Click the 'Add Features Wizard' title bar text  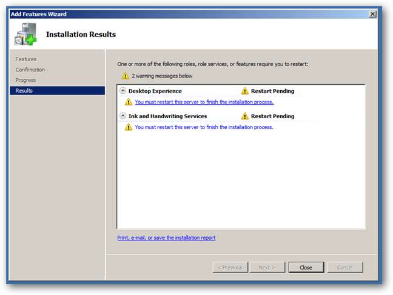[x=39, y=15]
